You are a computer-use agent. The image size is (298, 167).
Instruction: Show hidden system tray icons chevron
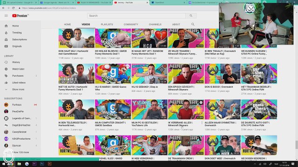255,164
